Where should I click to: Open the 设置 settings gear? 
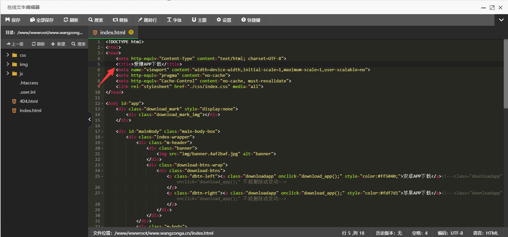(224, 20)
